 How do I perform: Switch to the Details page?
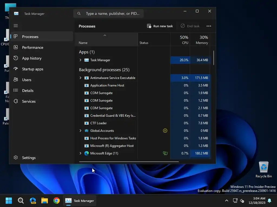42,91
